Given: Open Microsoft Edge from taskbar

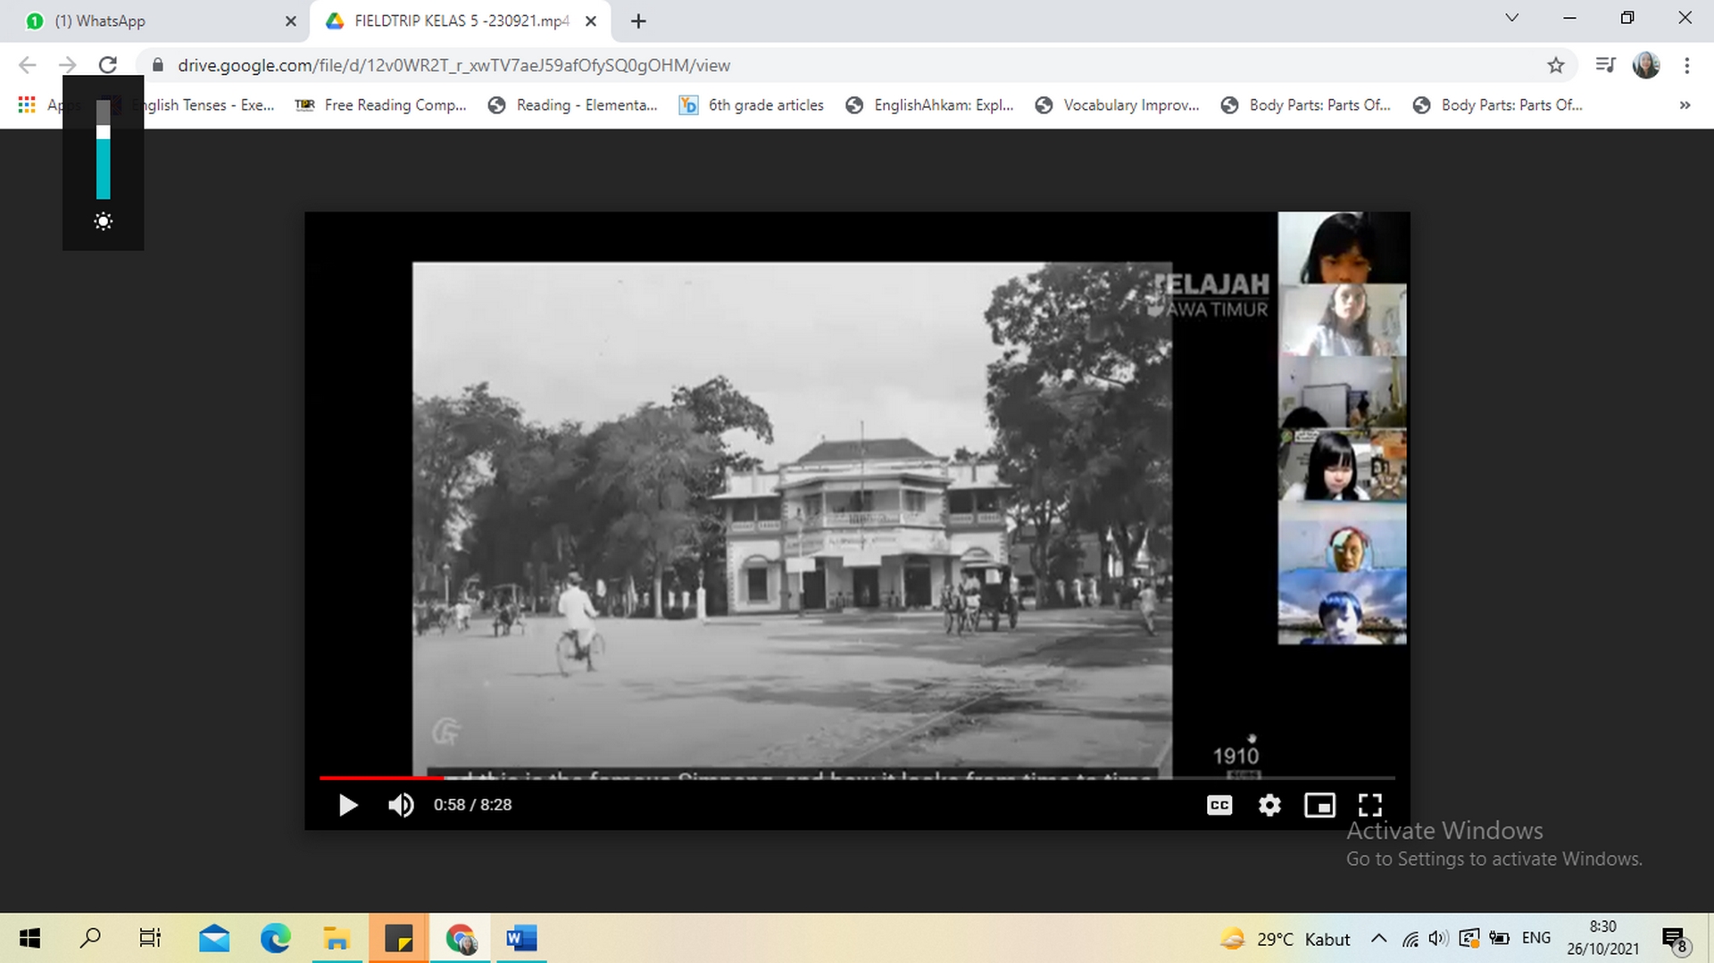Looking at the screenshot, I should point(275,938).
